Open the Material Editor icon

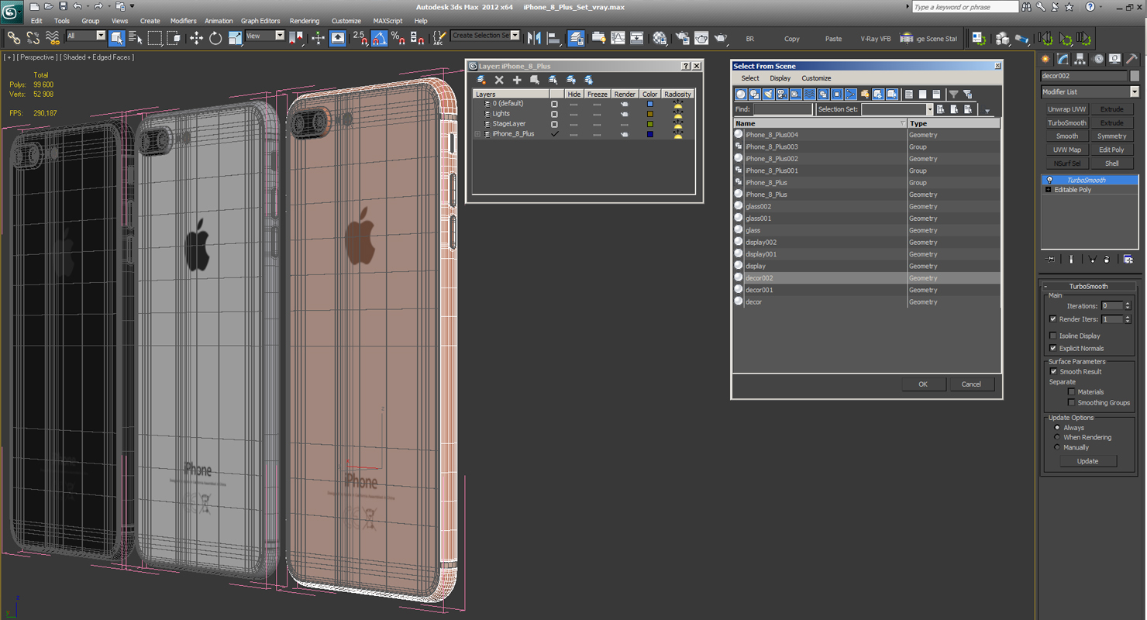660,37
